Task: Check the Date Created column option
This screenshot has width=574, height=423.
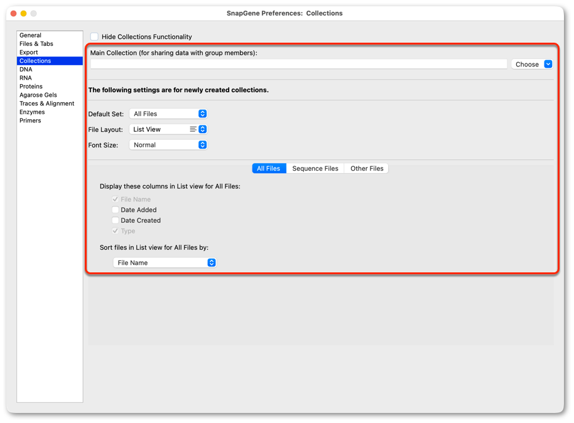Action: (x=116, y=220)
